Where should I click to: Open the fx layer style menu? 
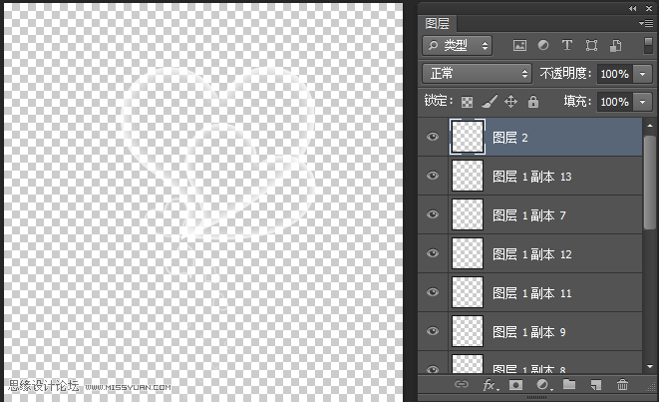click(491, 385)
